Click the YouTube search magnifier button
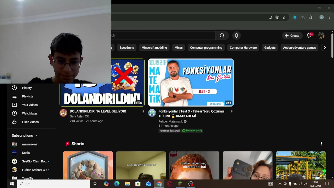Screen dimensions: 334x188 pos(222,36)
